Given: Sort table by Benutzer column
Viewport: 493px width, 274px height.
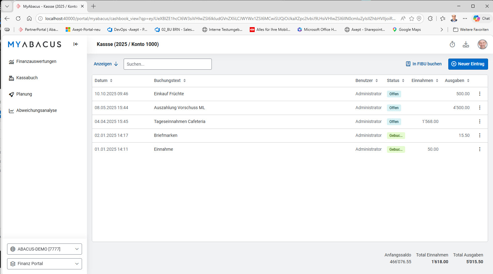Looking at the screenshot, I should [x=367, y=80].
